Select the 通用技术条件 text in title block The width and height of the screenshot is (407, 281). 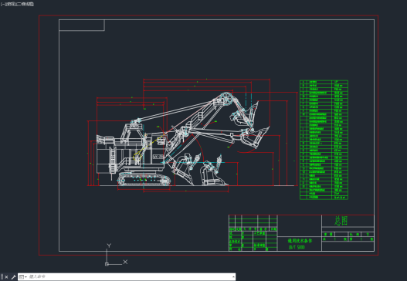[300, 241]
